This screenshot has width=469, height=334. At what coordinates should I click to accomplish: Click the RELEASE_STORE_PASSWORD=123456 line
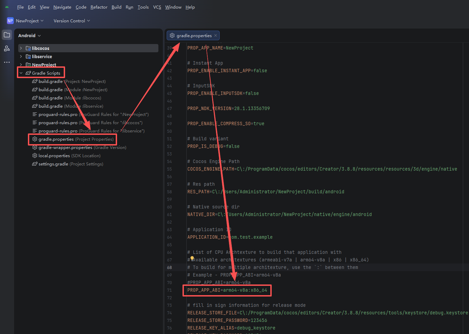click(x=227, y=320)
